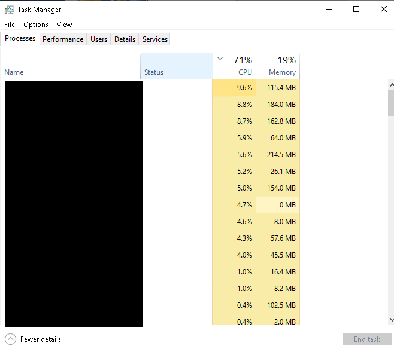Select the 64.0 MB memory cell
The image size is (394, 352).
tap(278, 138)
